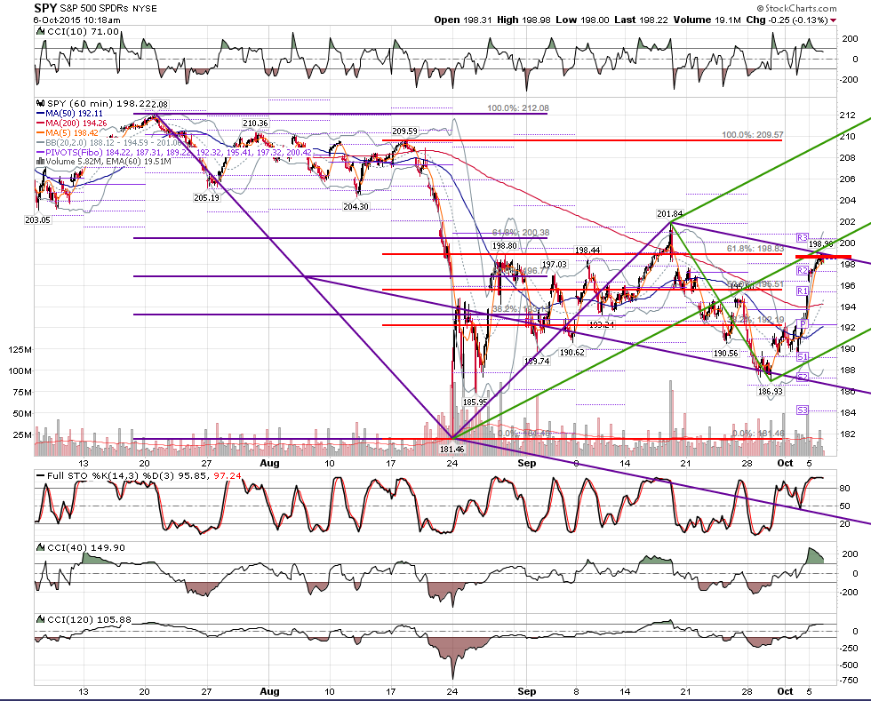Viewport: 871px width, 701px height.
Task: Select the R3 pivot label
Action: (x=802, y=238)
